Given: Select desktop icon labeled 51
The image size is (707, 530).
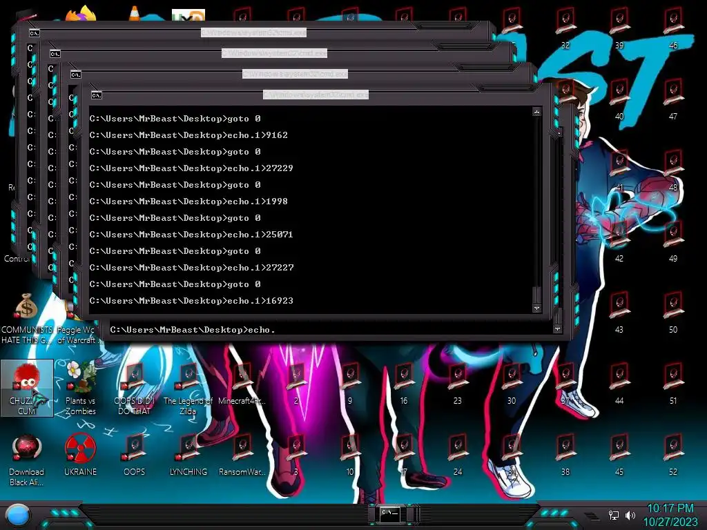Looking at the screenshot, I should (673, 384).
